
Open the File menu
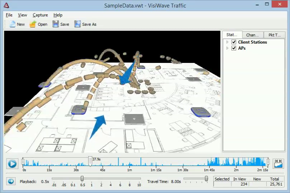9,15
